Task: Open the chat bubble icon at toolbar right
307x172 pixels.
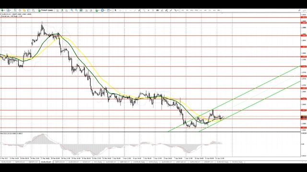Action: [x=305, y=10]
